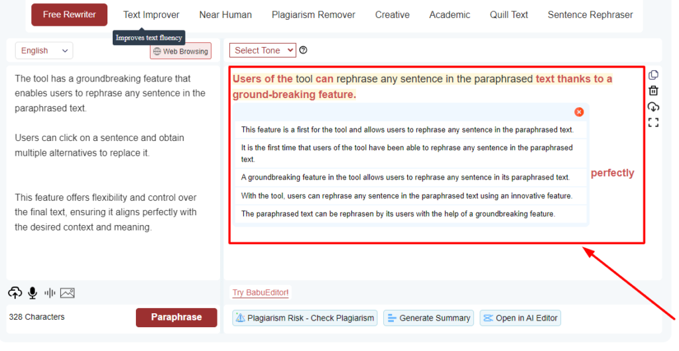Click Generate Summary button

428,318
